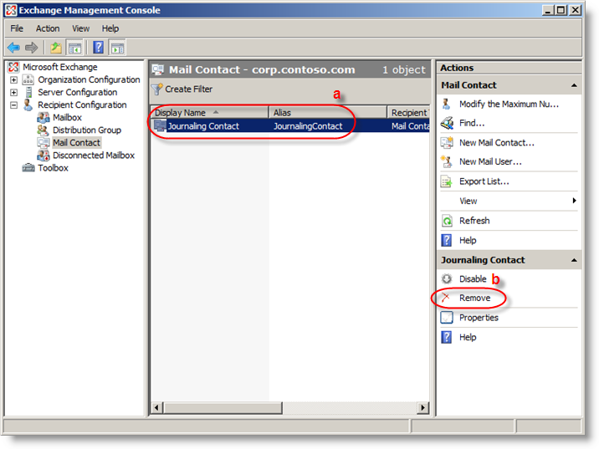
Task: Click the horizontal scrollbar left arrow
Action: pos(156,407)
